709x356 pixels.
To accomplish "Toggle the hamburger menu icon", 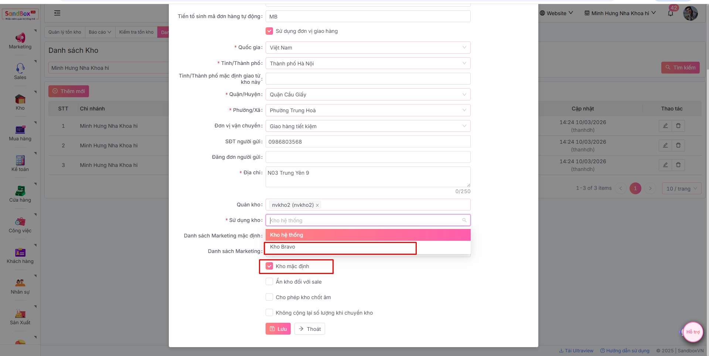I will (x=57, y=13).
